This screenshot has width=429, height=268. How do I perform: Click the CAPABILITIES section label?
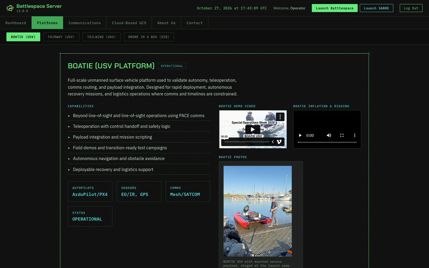81,106
